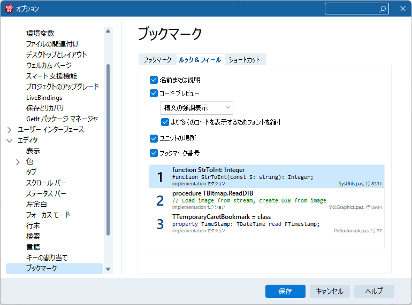Image resolution: width=412 pixels, height=305 pixels.
Task: Uncheck font shrinking option for more code
Action: pos(165,122)
